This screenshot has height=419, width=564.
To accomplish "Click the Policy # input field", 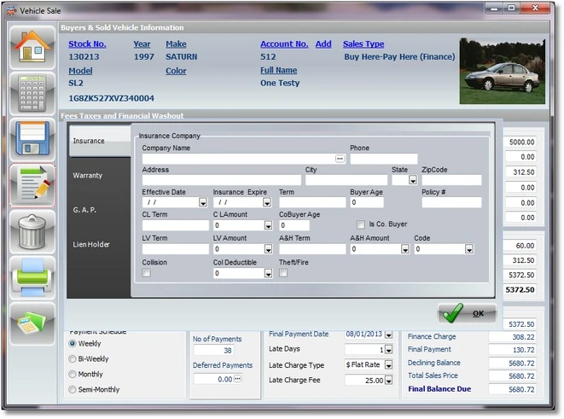I will 451,203.
